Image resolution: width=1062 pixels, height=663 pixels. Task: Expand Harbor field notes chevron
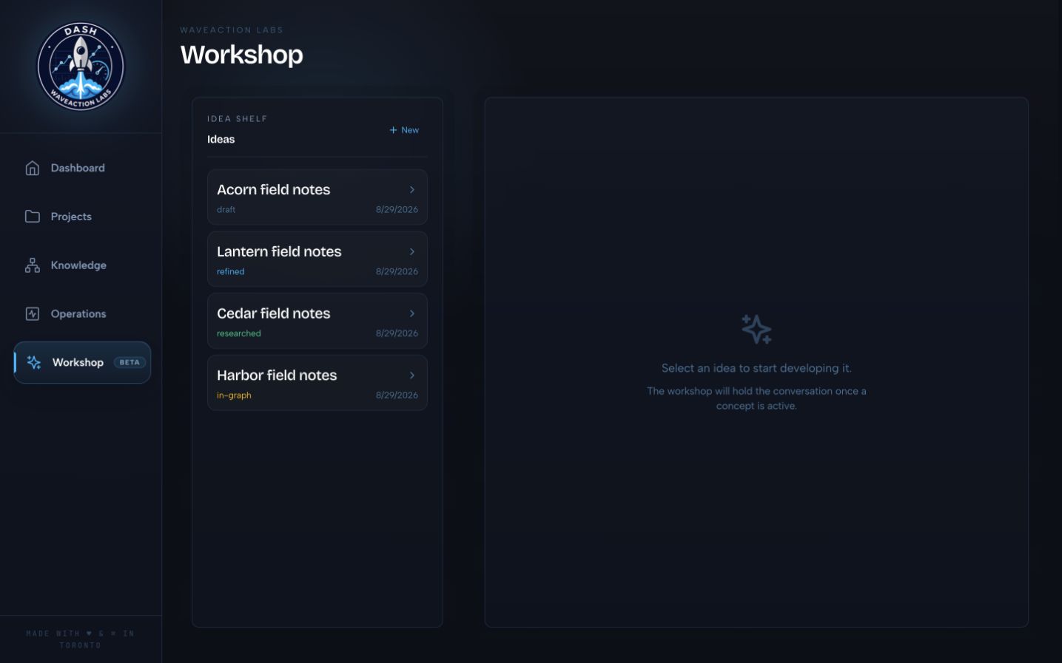click(x=412, y=375)
